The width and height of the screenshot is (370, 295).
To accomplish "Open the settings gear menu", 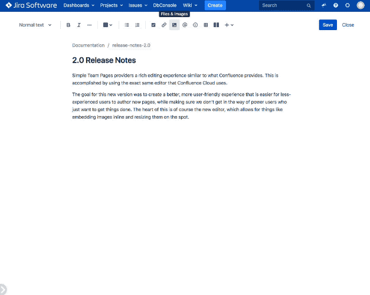I will 348,5.
